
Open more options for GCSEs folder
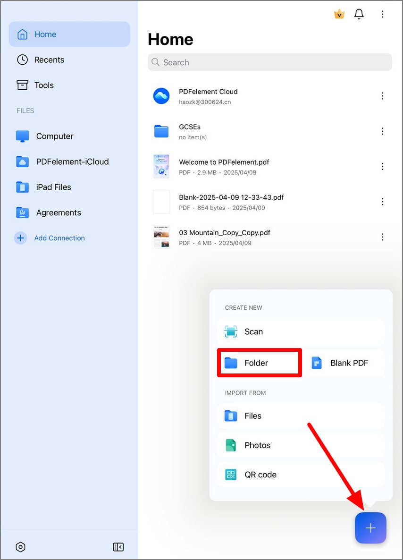[382, 131]
